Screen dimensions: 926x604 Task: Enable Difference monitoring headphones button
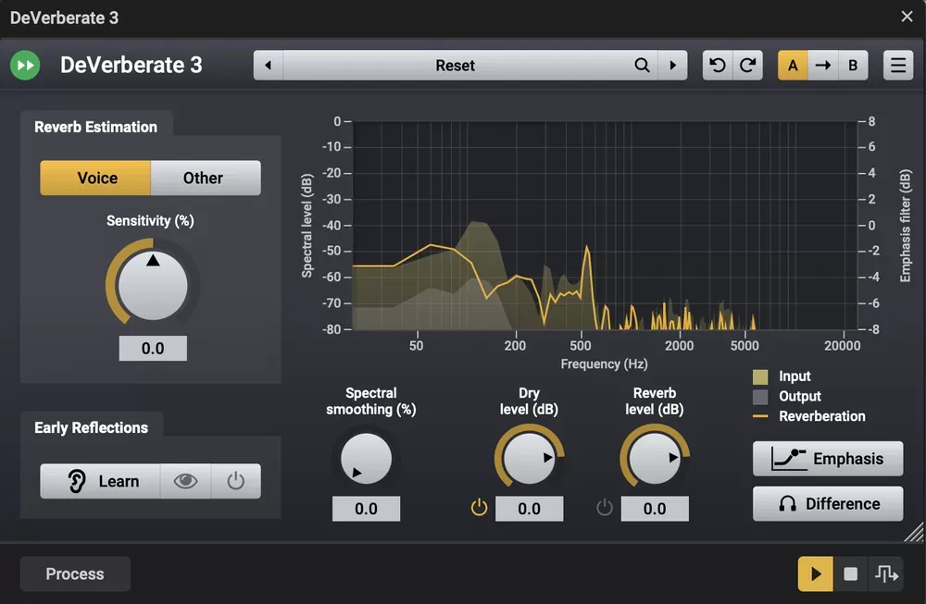(827, 504)
